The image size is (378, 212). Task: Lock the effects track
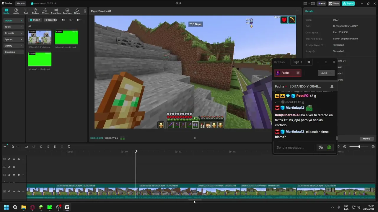(9, 167)
